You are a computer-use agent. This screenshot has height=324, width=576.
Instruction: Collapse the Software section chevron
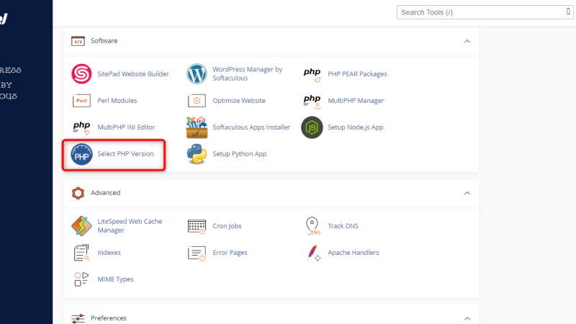coord(467,41)
